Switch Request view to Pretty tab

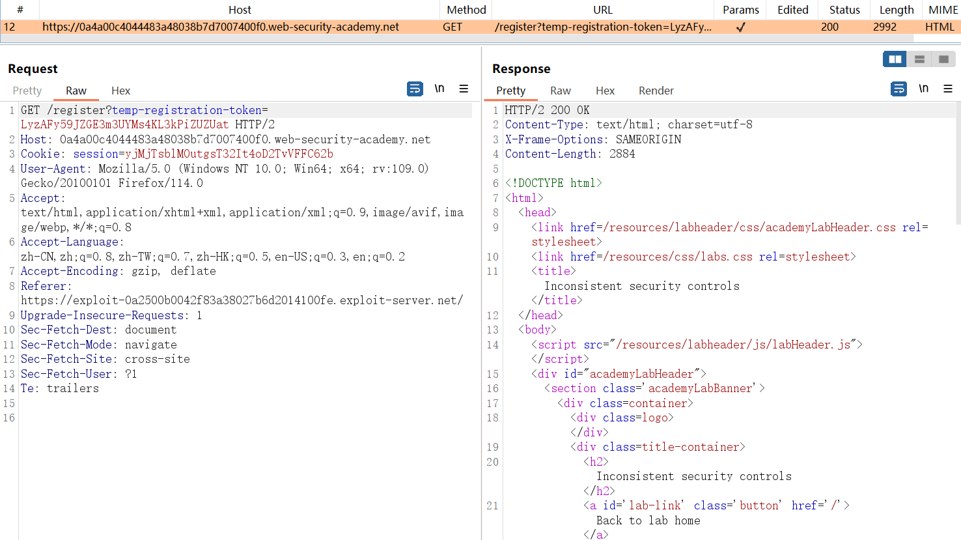tap(27, 91)
